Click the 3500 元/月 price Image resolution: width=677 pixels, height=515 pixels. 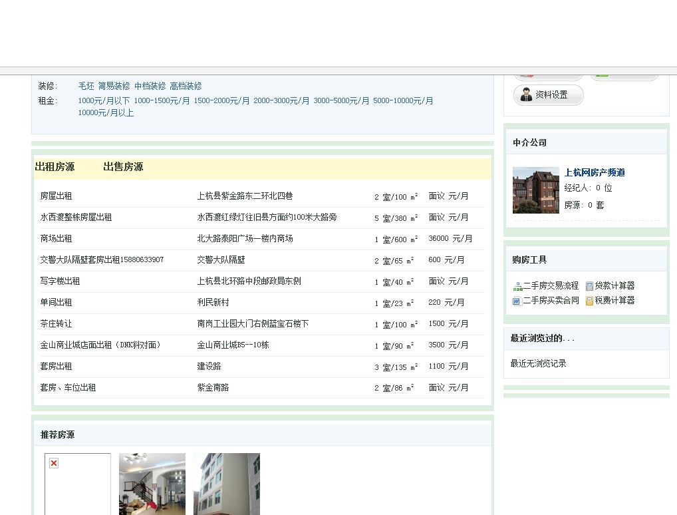click(448, 345)
